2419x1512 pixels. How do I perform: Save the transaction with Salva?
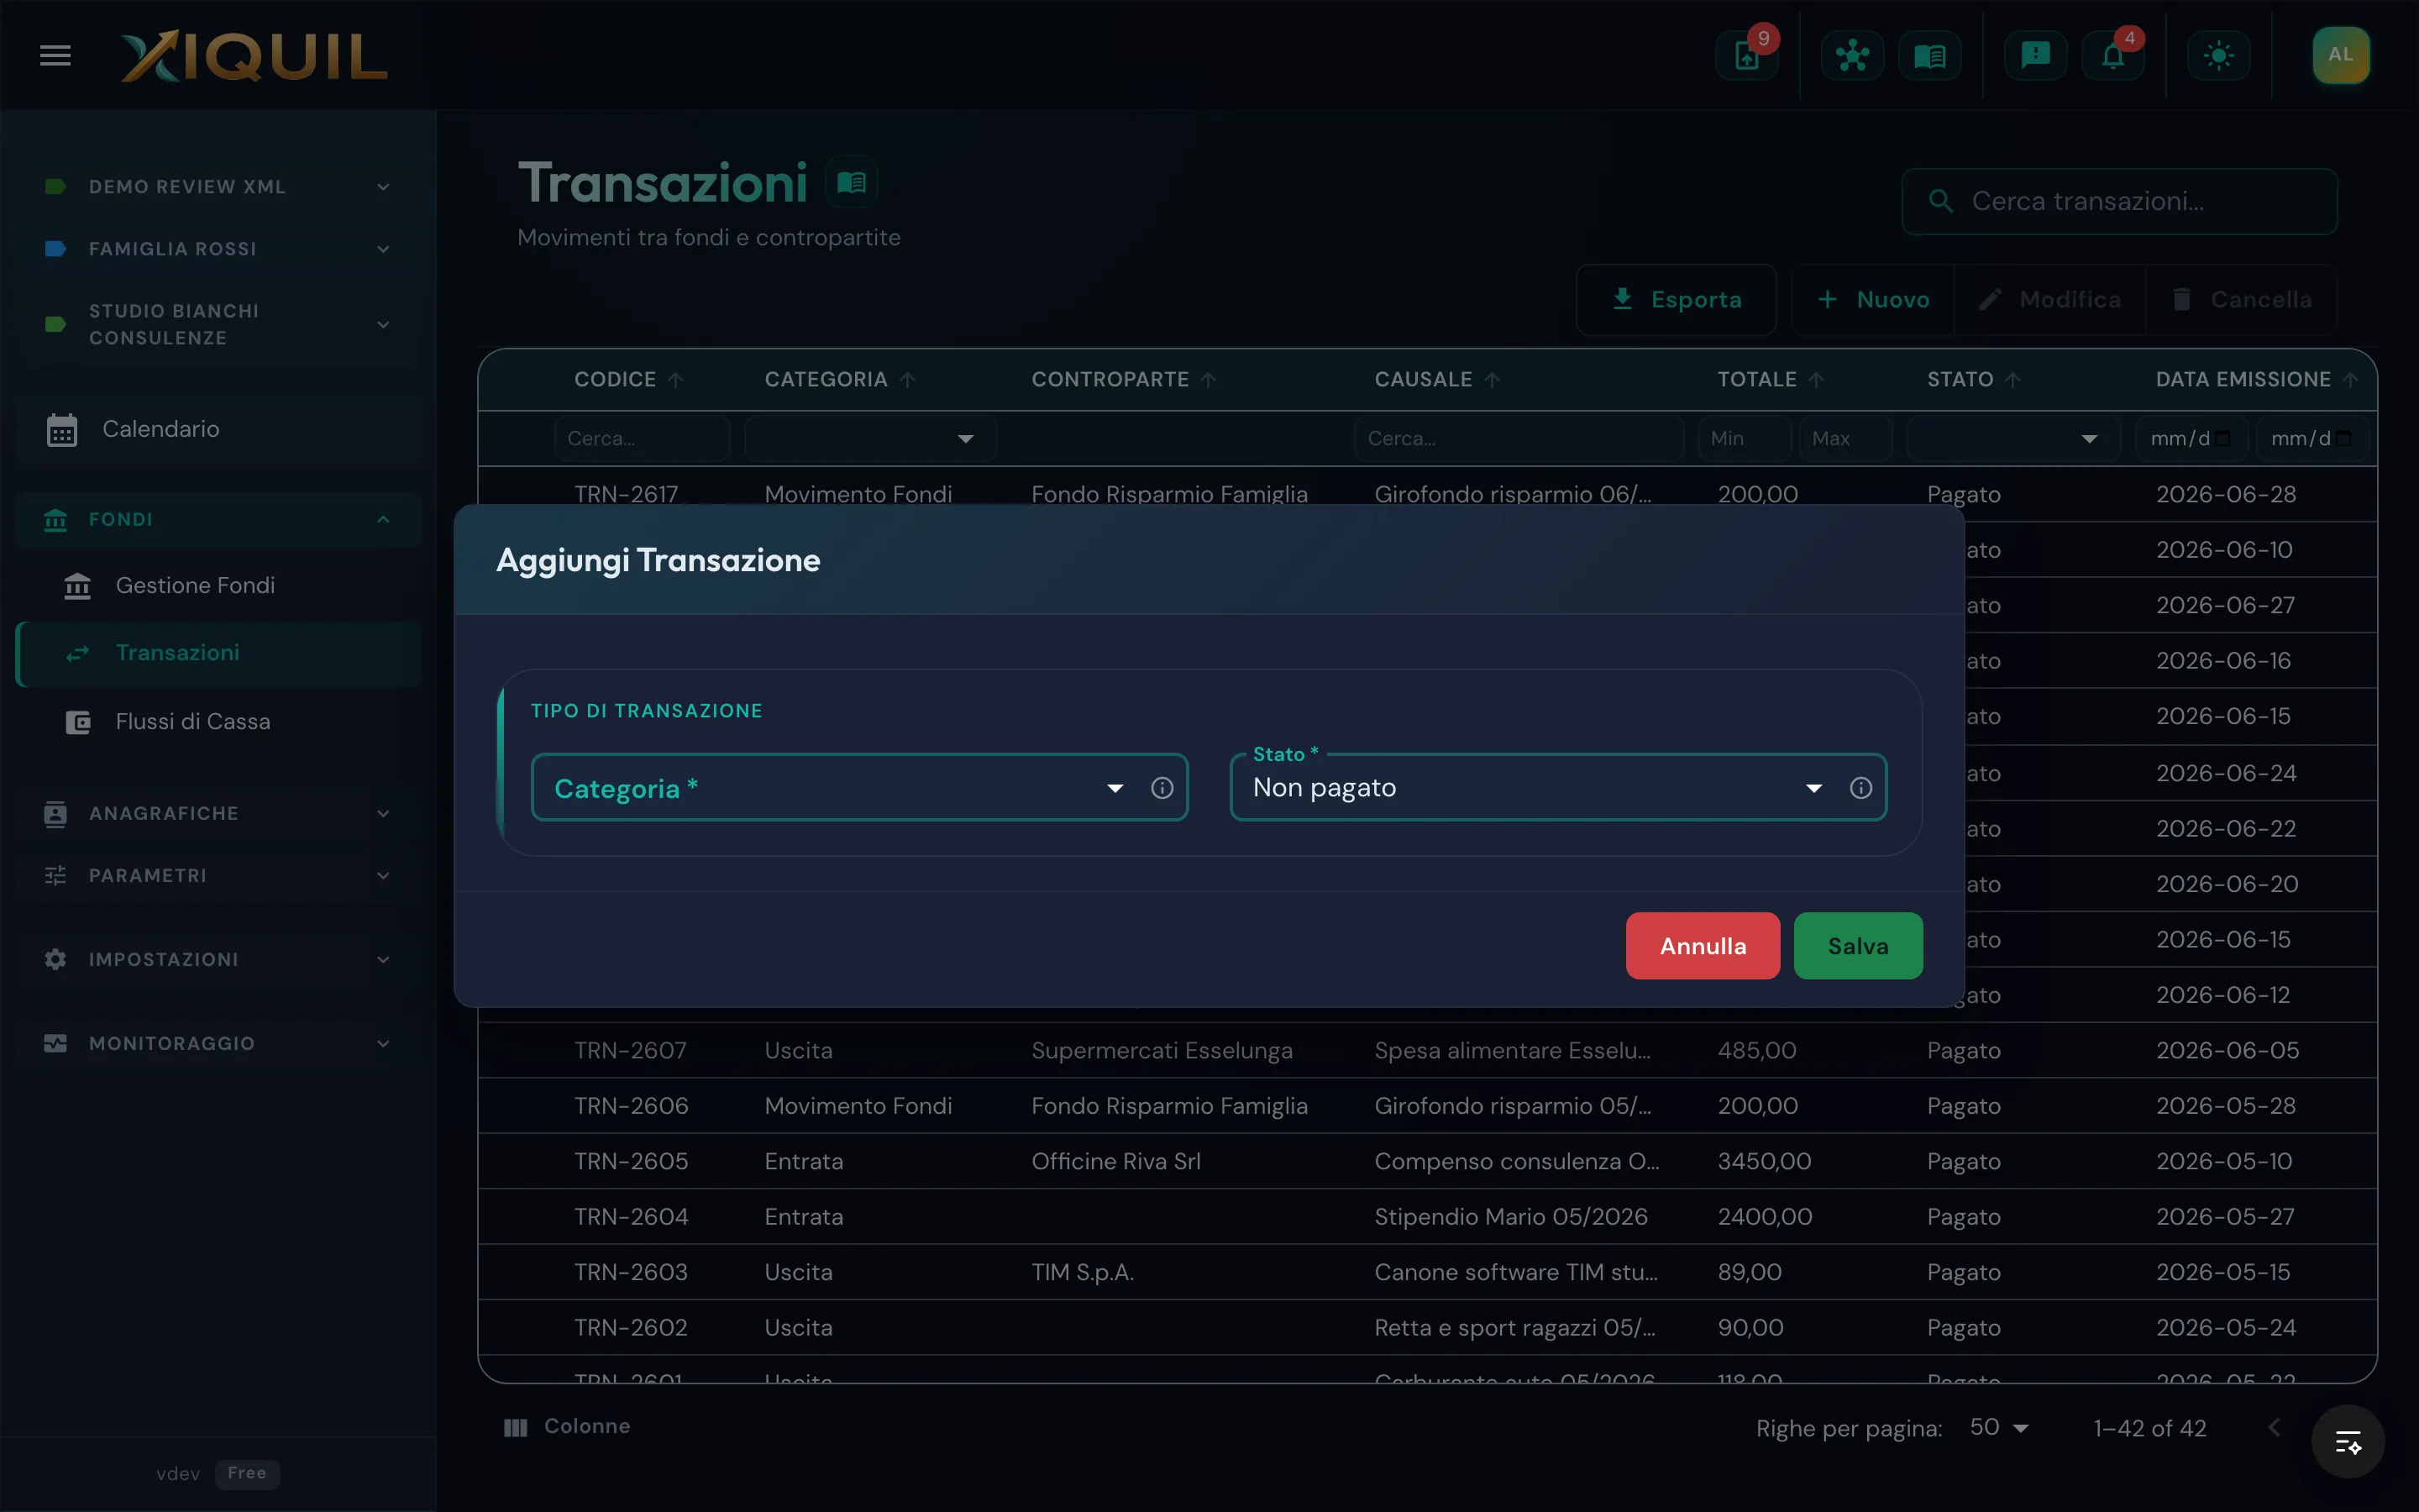[1857, 945]
